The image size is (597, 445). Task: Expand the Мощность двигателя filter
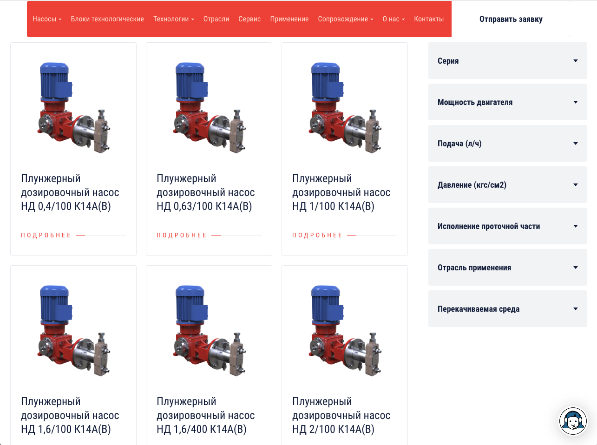(x=508, y=102)
